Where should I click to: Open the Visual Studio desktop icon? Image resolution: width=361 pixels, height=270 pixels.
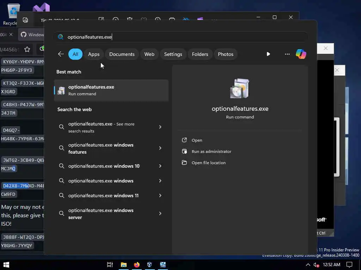click(x=41, y=8)
